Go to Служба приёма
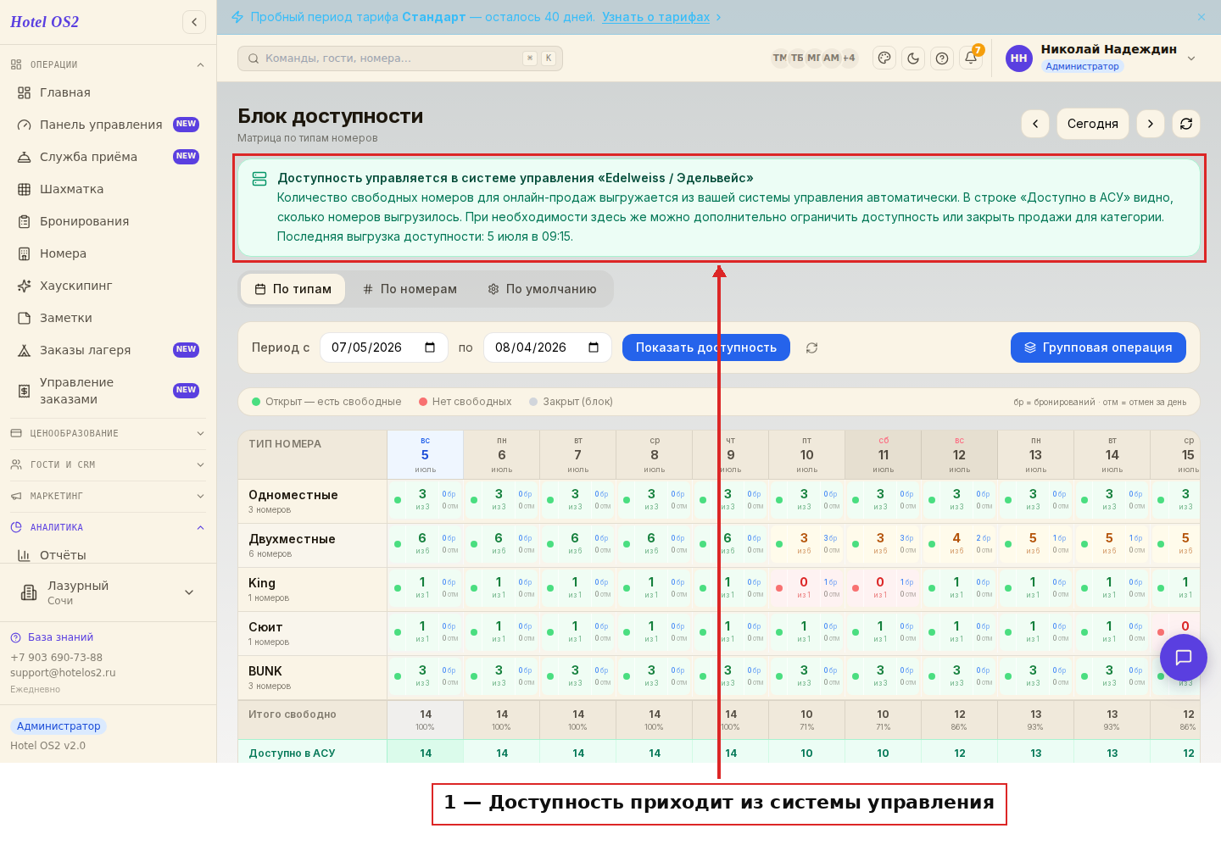 click(x=108, y=157)
